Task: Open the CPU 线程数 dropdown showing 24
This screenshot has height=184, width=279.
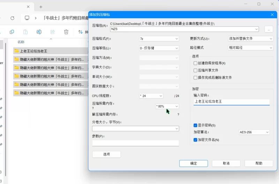Action: [x=151, y=96]
